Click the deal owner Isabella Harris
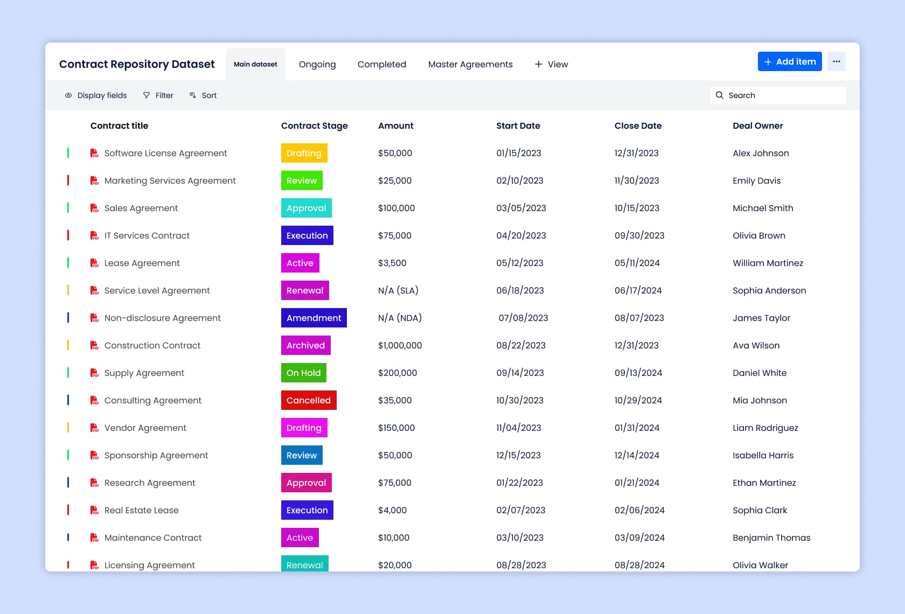905x614 pixels. coord(763,455)
